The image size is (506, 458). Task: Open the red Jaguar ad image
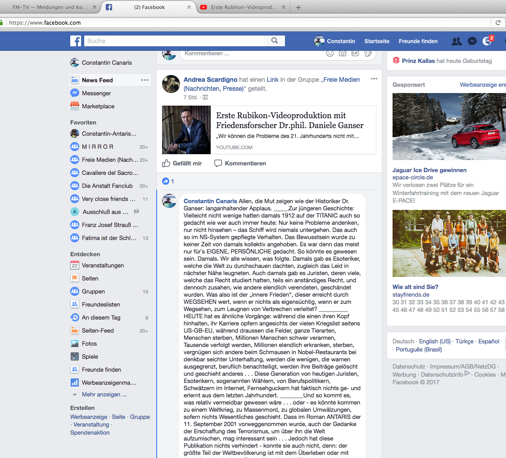(x=449, y=127)
